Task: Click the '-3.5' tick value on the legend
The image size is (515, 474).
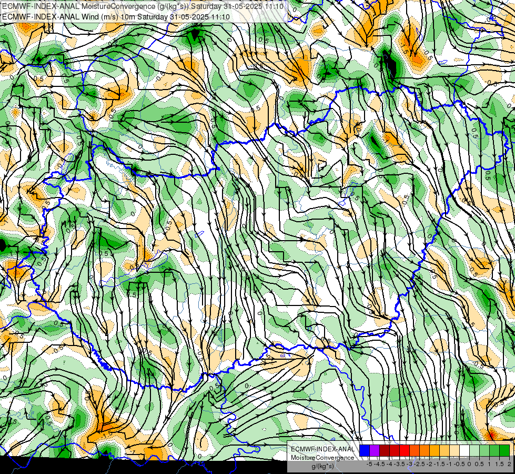Action: 399,464
